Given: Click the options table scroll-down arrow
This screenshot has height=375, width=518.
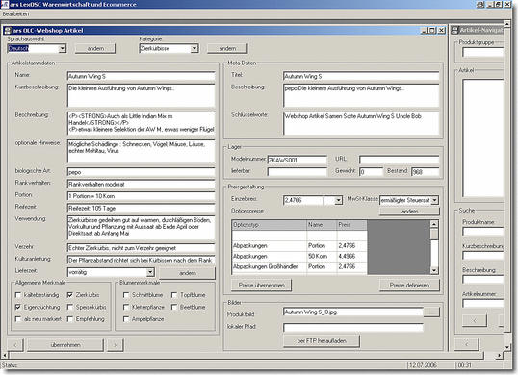Looking at the screenshot, I should click(x=434, y=270).
